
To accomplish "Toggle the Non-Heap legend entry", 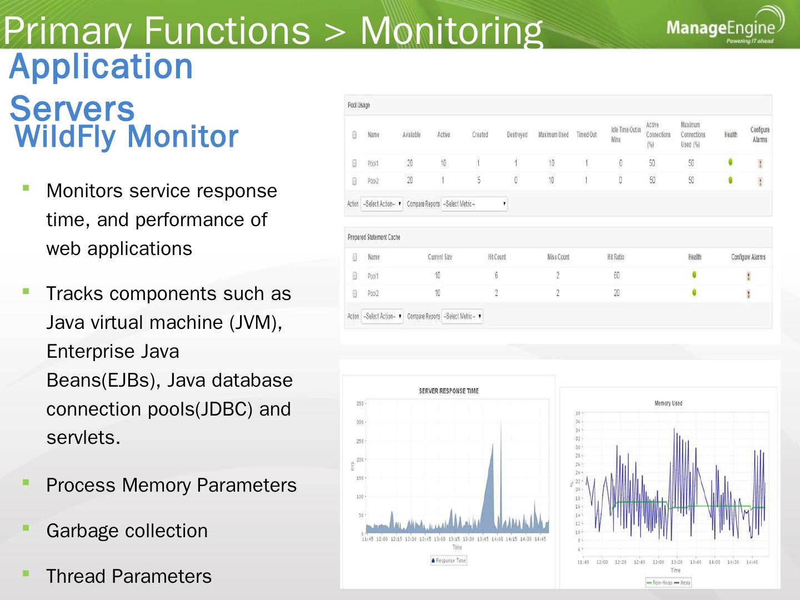I will (659, 583).
